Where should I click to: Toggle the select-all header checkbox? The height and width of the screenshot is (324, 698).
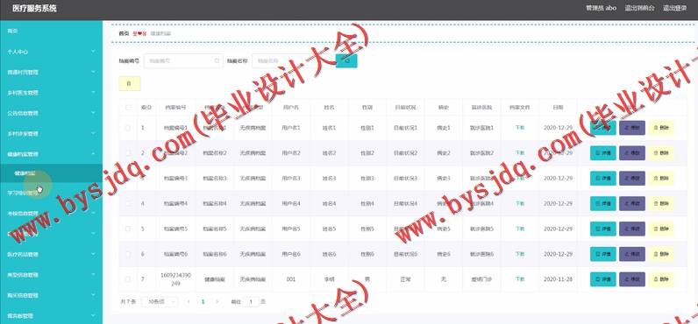point(128,108)
